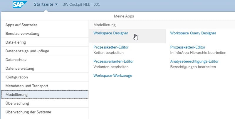Image resolution: width=235 pixels, height=119 pixels.
Task: Open Datenverwaltung category
Action: (45, 68)
